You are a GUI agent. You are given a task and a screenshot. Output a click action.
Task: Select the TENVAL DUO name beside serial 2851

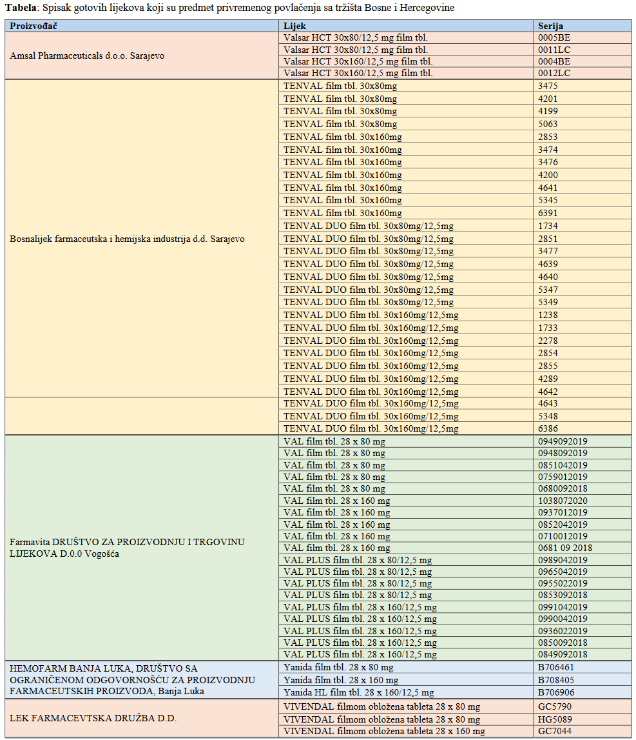[x=368, y=239]
